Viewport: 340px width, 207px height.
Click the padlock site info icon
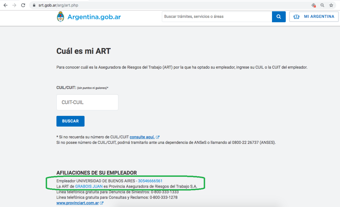pyautogui.click(x=34, y=5)
